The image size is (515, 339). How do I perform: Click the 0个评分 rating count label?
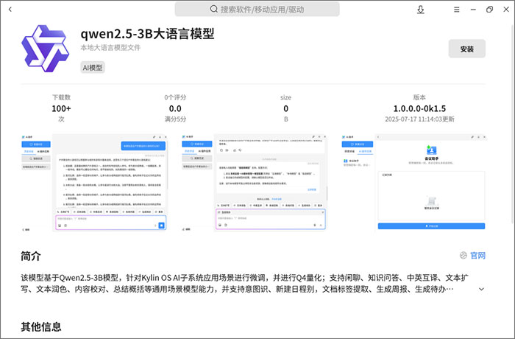[175, 97]
